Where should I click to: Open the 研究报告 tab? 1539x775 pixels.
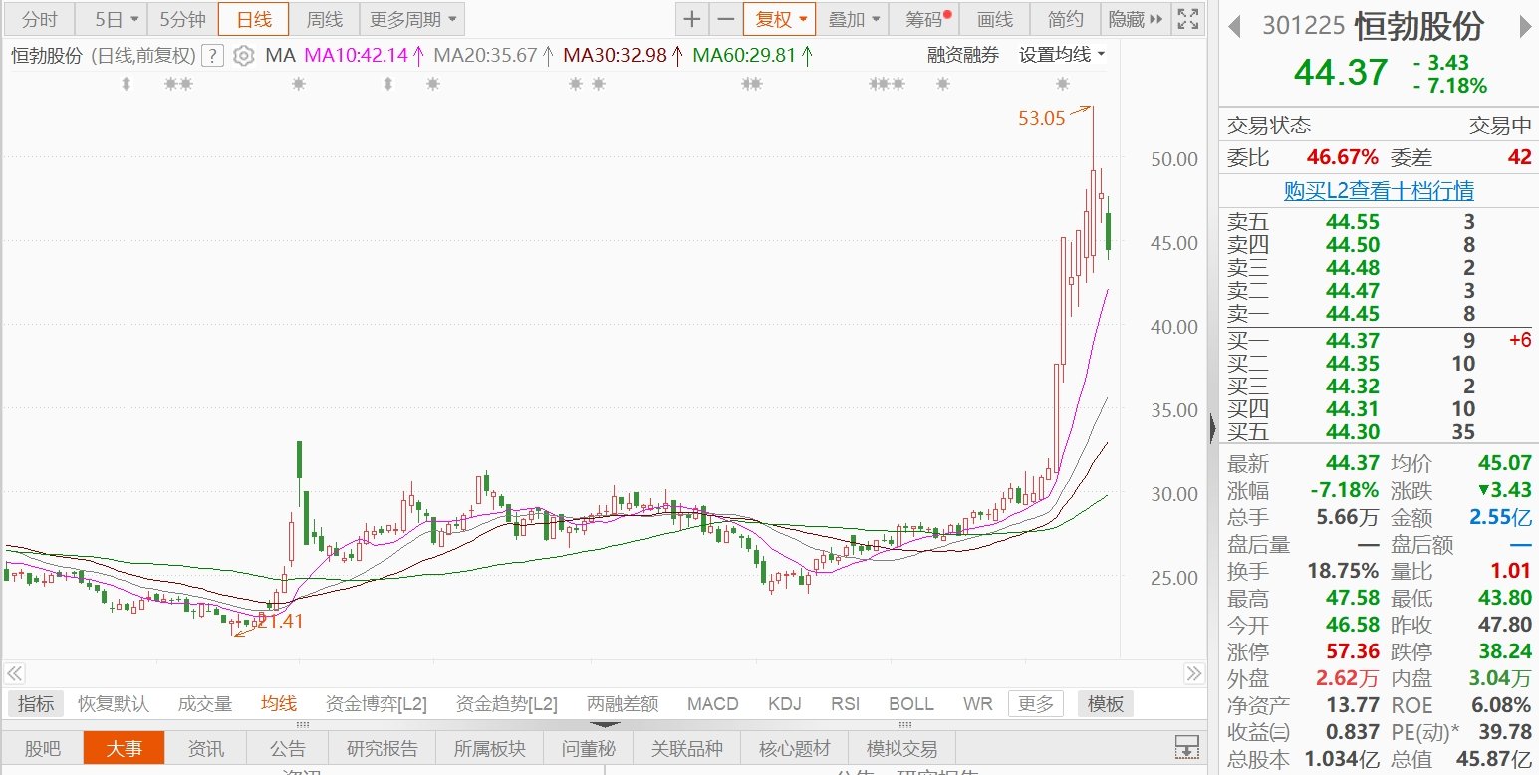383,748
